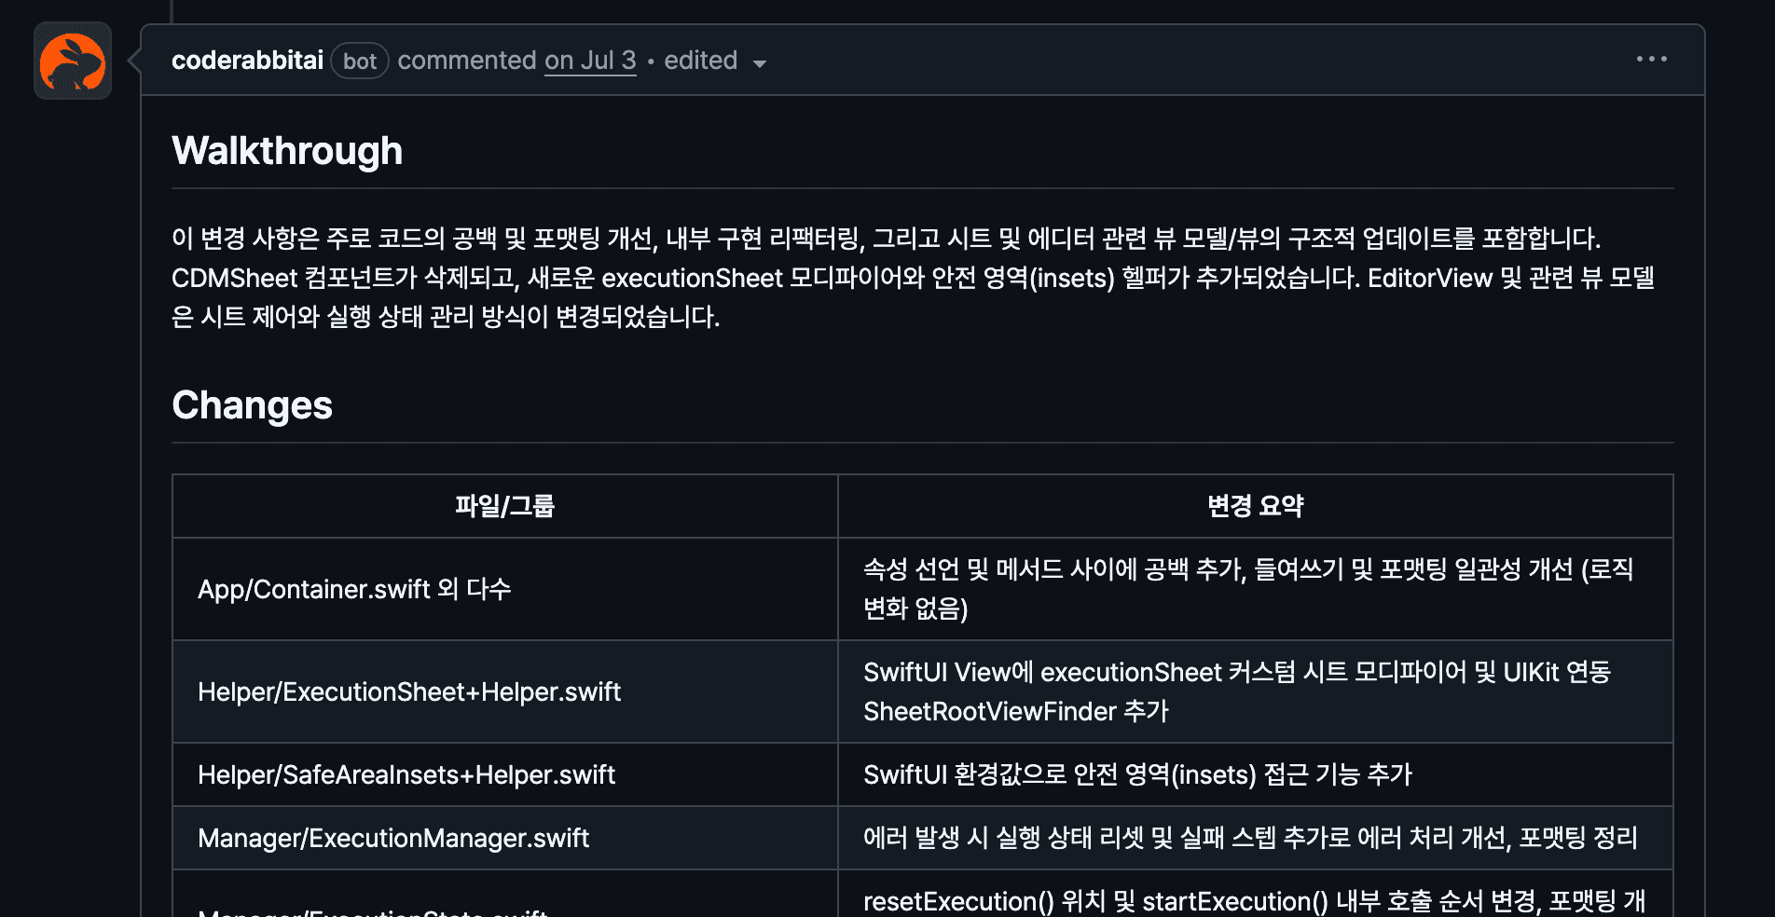Image resolution: width=1775 pixels, height=917 pixels.
Task: Click the "commented" text in the comment header
Action: 467,60
